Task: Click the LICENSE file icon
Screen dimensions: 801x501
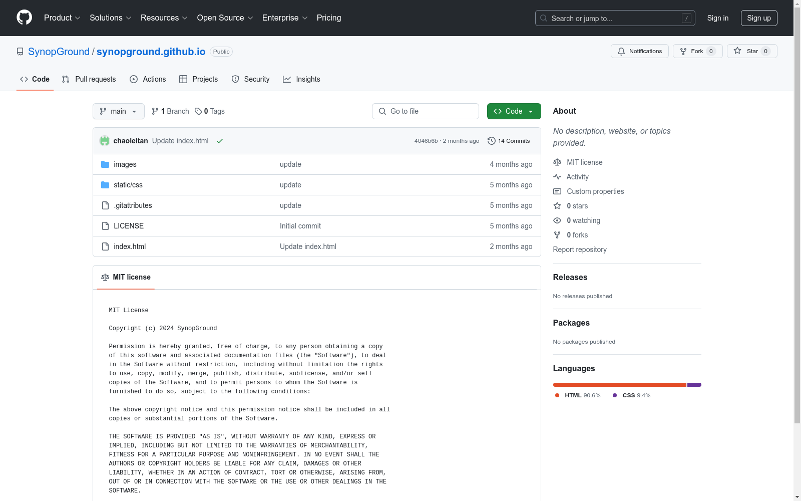Action: pyautogui.click(x=105, y=226)
